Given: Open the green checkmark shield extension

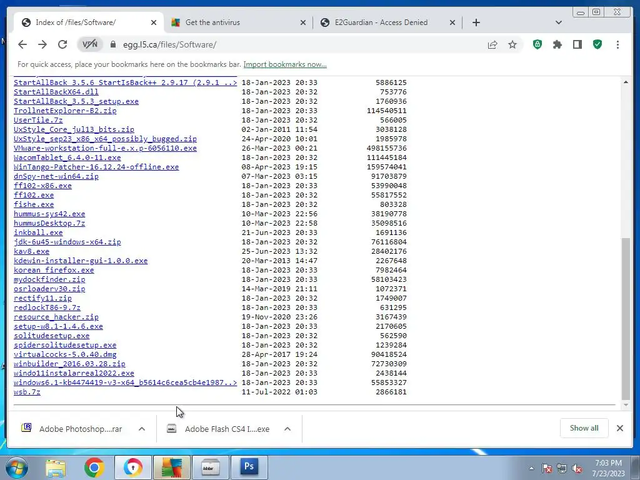Looking at the screenshot, I should pos(597,44).
